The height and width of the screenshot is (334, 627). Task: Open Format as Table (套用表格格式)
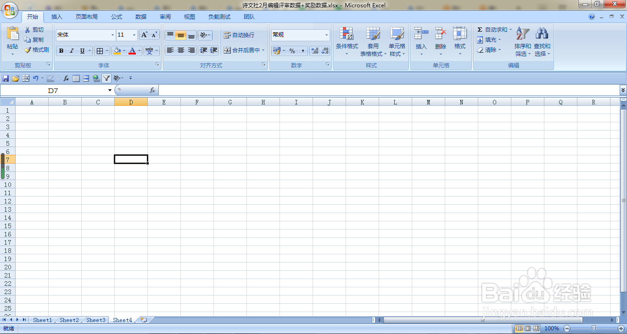click(373, 42)
